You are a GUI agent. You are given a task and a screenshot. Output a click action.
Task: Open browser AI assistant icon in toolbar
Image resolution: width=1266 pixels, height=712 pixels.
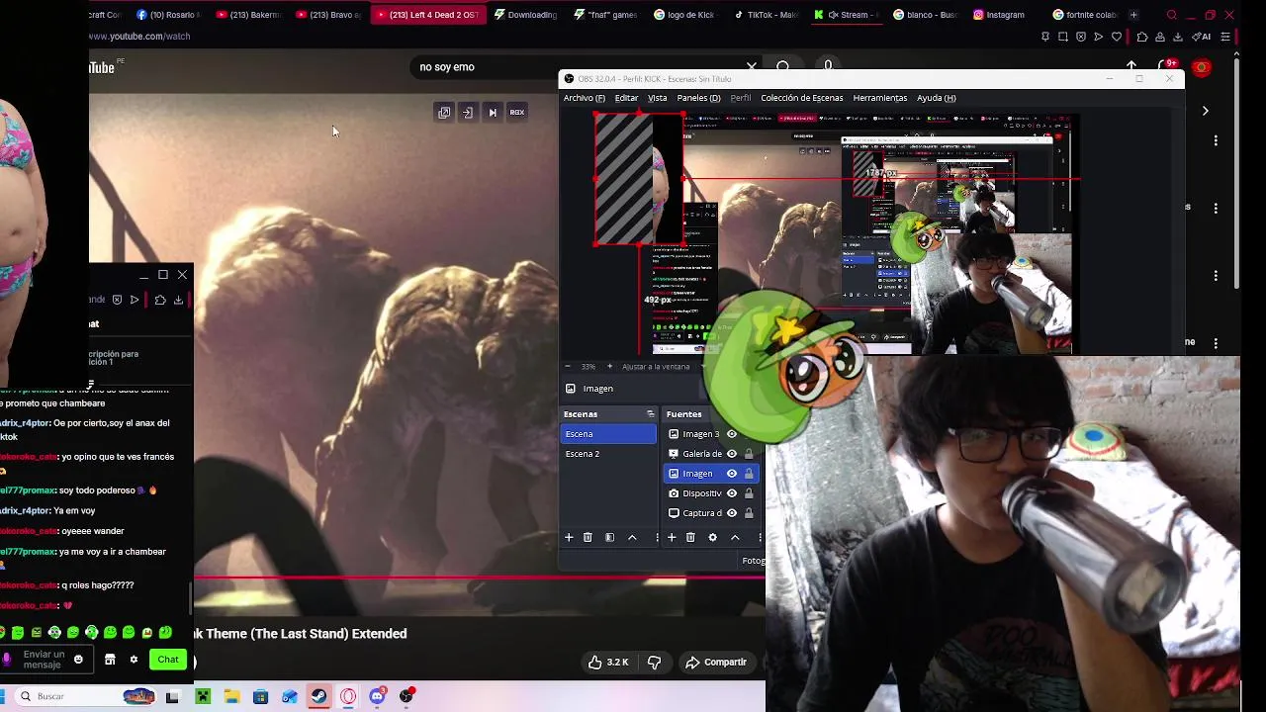(x=1202, y=37)
